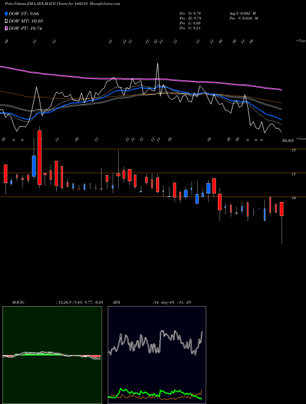This screenshot has height=404, width=306.
Task: Click the 'Pre H: 9.78' value
Action: [190, 18]
